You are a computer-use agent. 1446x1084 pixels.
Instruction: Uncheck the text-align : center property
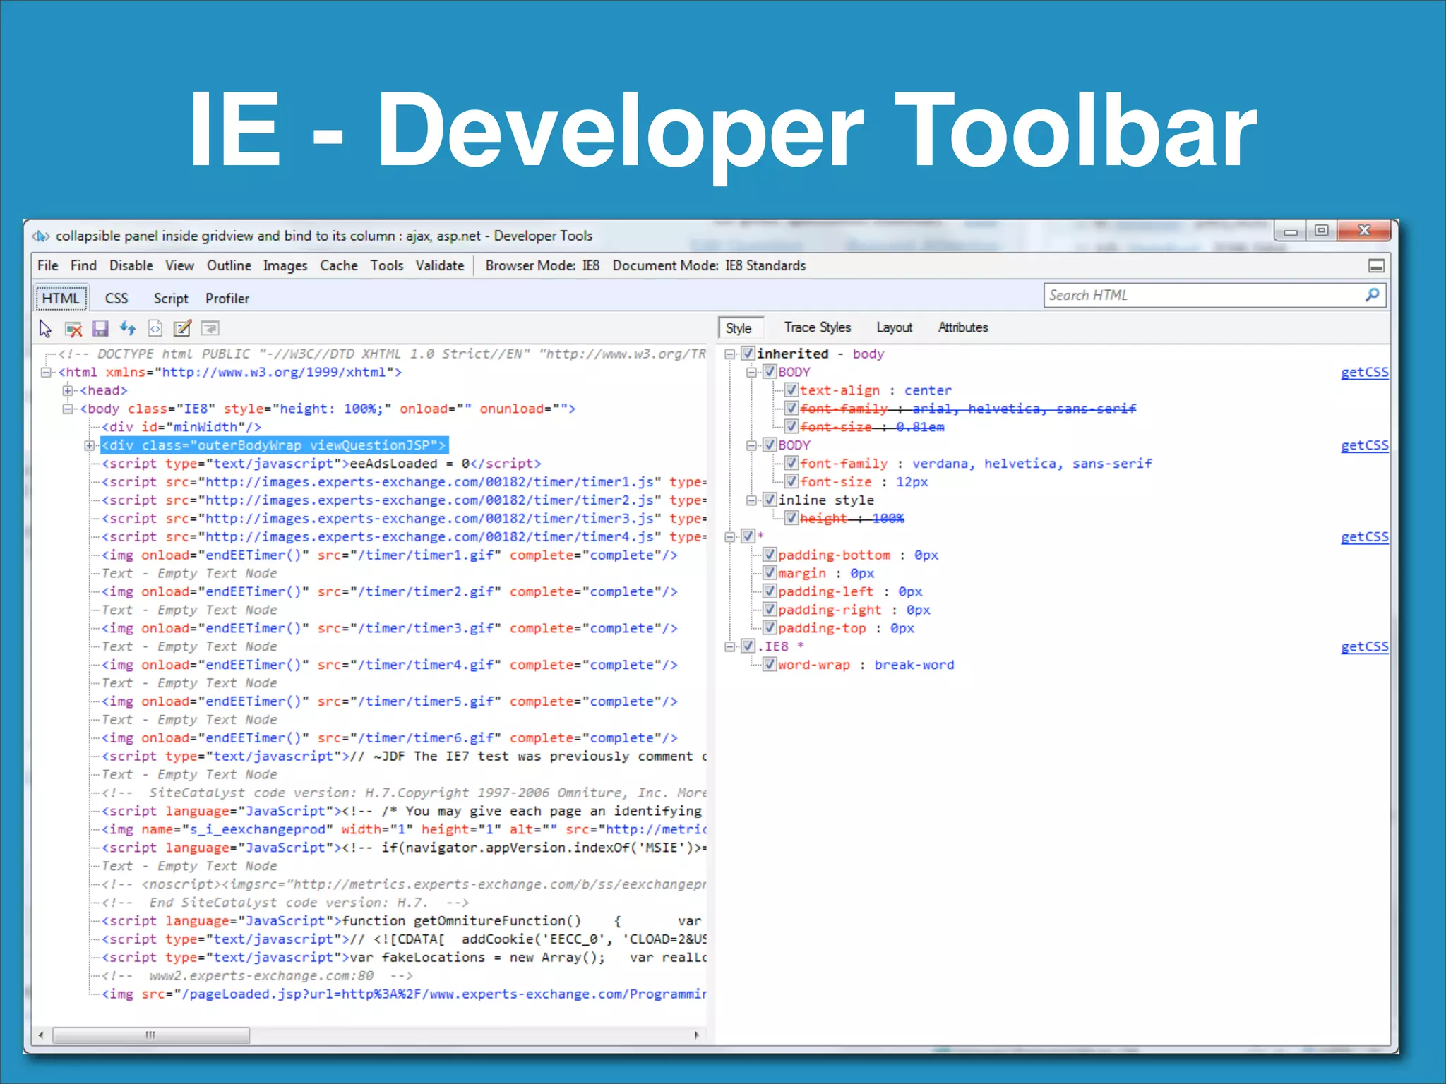[x=791, y=390]
